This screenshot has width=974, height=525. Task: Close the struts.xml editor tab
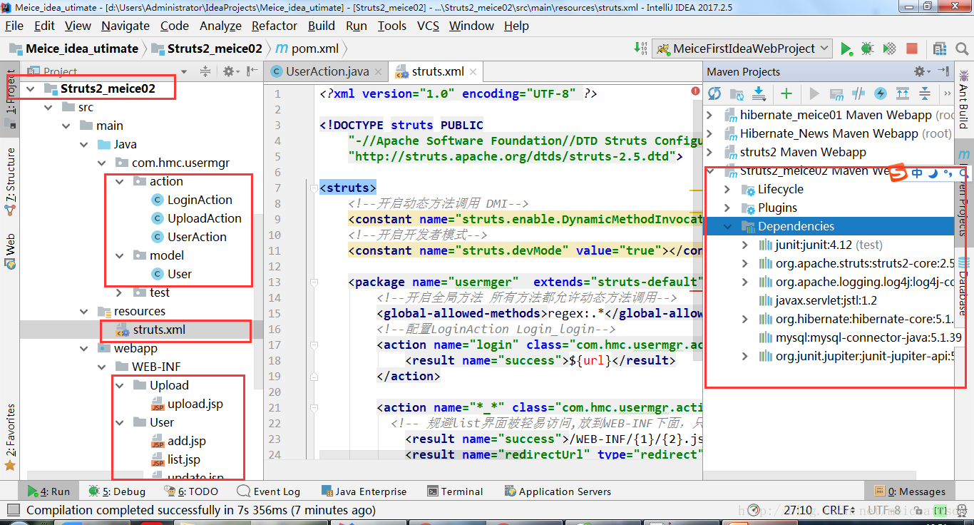point(473,71)
